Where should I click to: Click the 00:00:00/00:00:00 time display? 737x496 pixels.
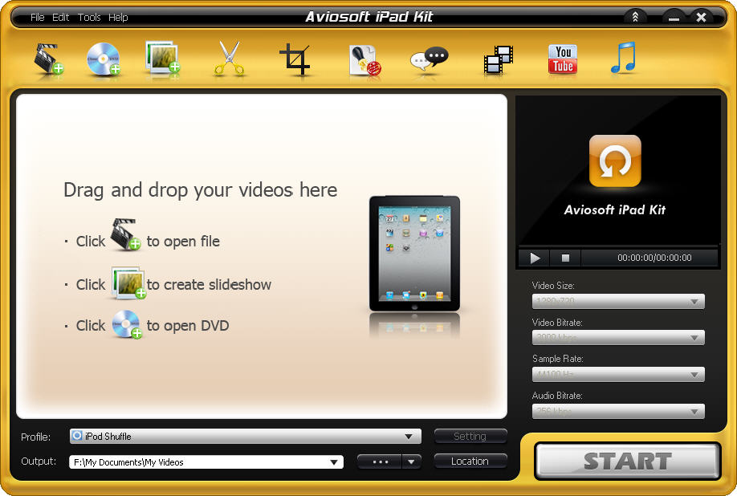pyautogui.click(x=654, y=258)
